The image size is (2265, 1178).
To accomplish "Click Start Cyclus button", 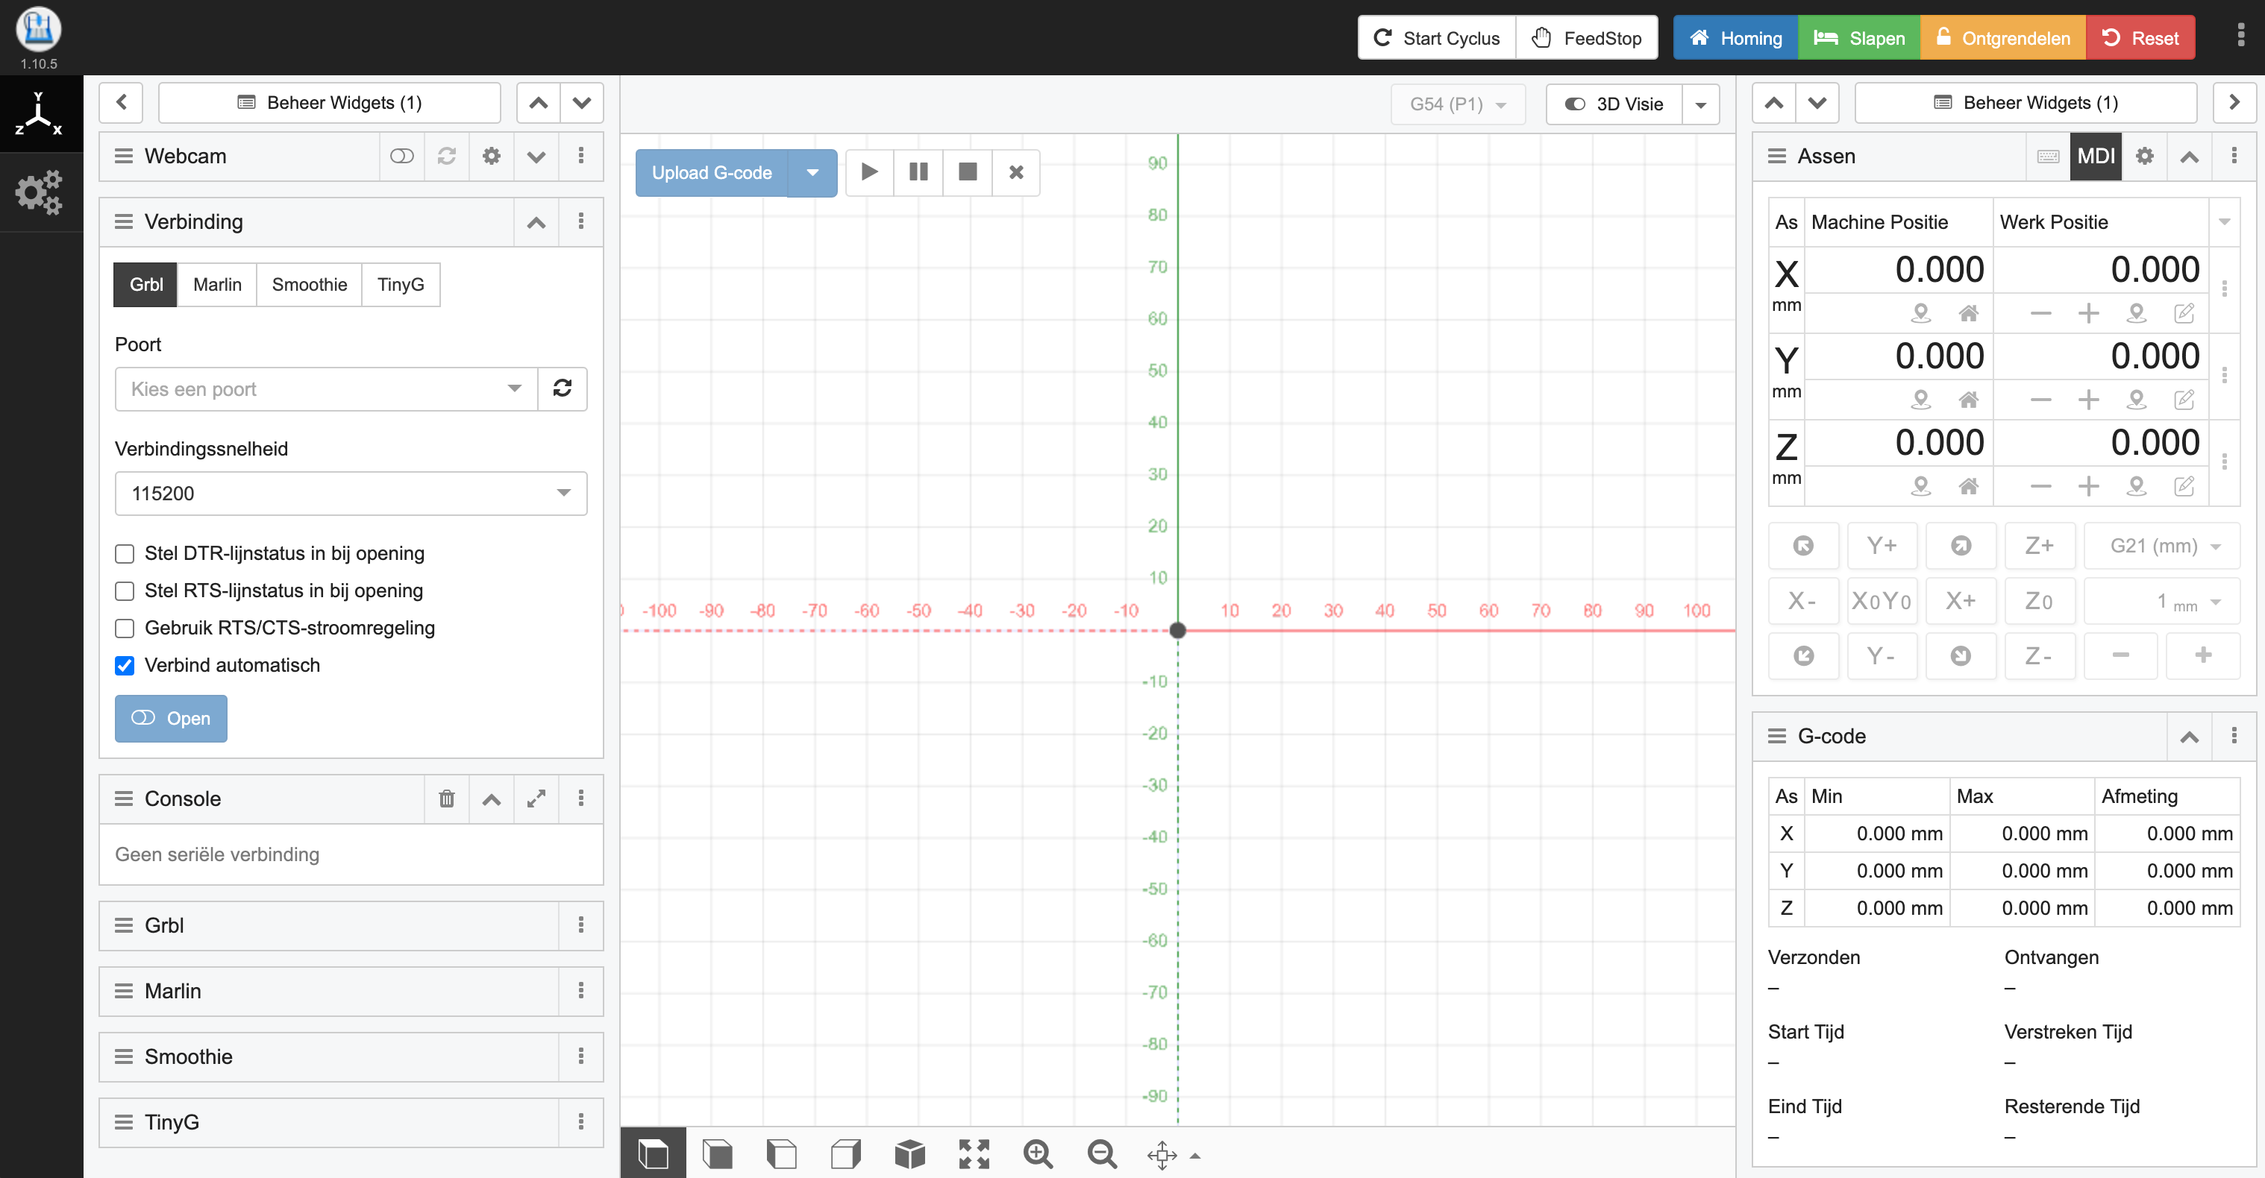I will tap(1438, 38).
